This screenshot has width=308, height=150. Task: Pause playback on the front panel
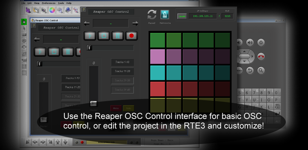click(118, 36)
